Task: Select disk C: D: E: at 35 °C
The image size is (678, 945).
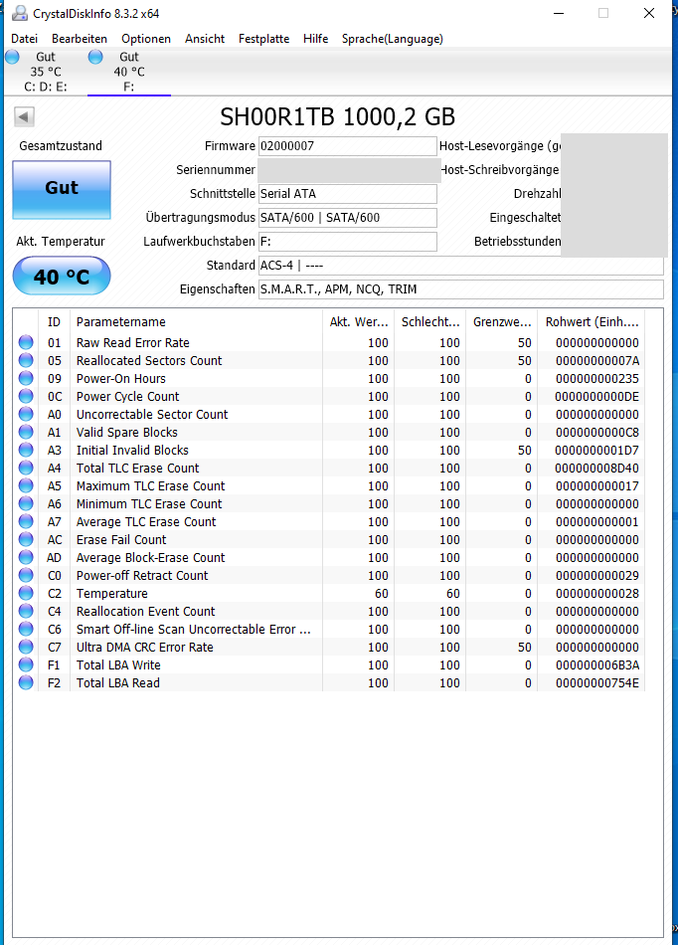Action: click(x=45, y=72)
